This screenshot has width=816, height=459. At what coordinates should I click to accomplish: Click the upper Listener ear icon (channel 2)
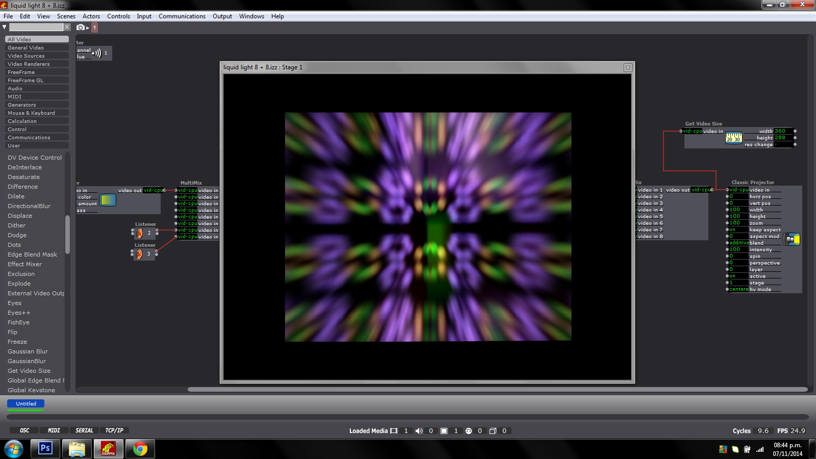pos(139,233)
